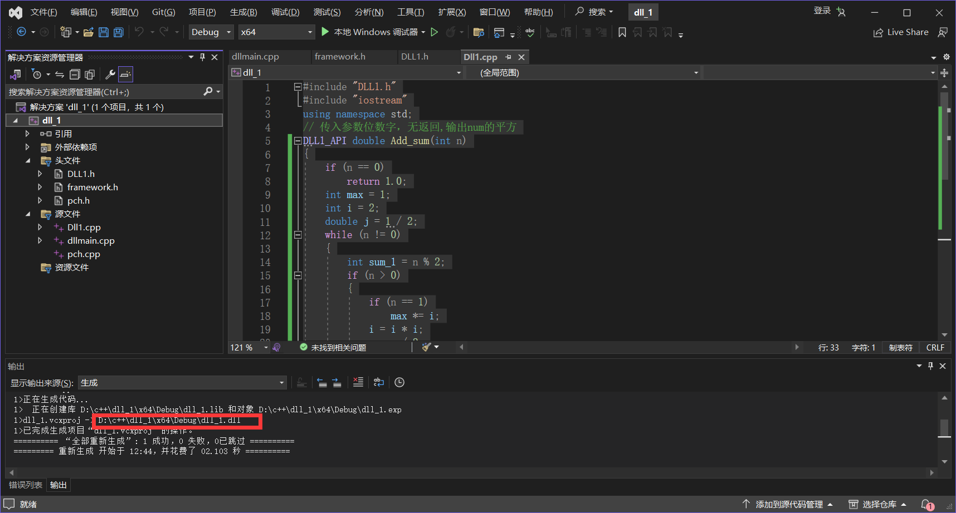Viewport: 956px width, 513px height.
Task: Click the Save All toolbar icon
Action: 118,32
